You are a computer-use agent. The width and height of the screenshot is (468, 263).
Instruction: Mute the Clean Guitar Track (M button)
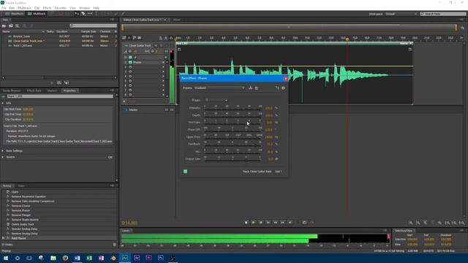156,45
